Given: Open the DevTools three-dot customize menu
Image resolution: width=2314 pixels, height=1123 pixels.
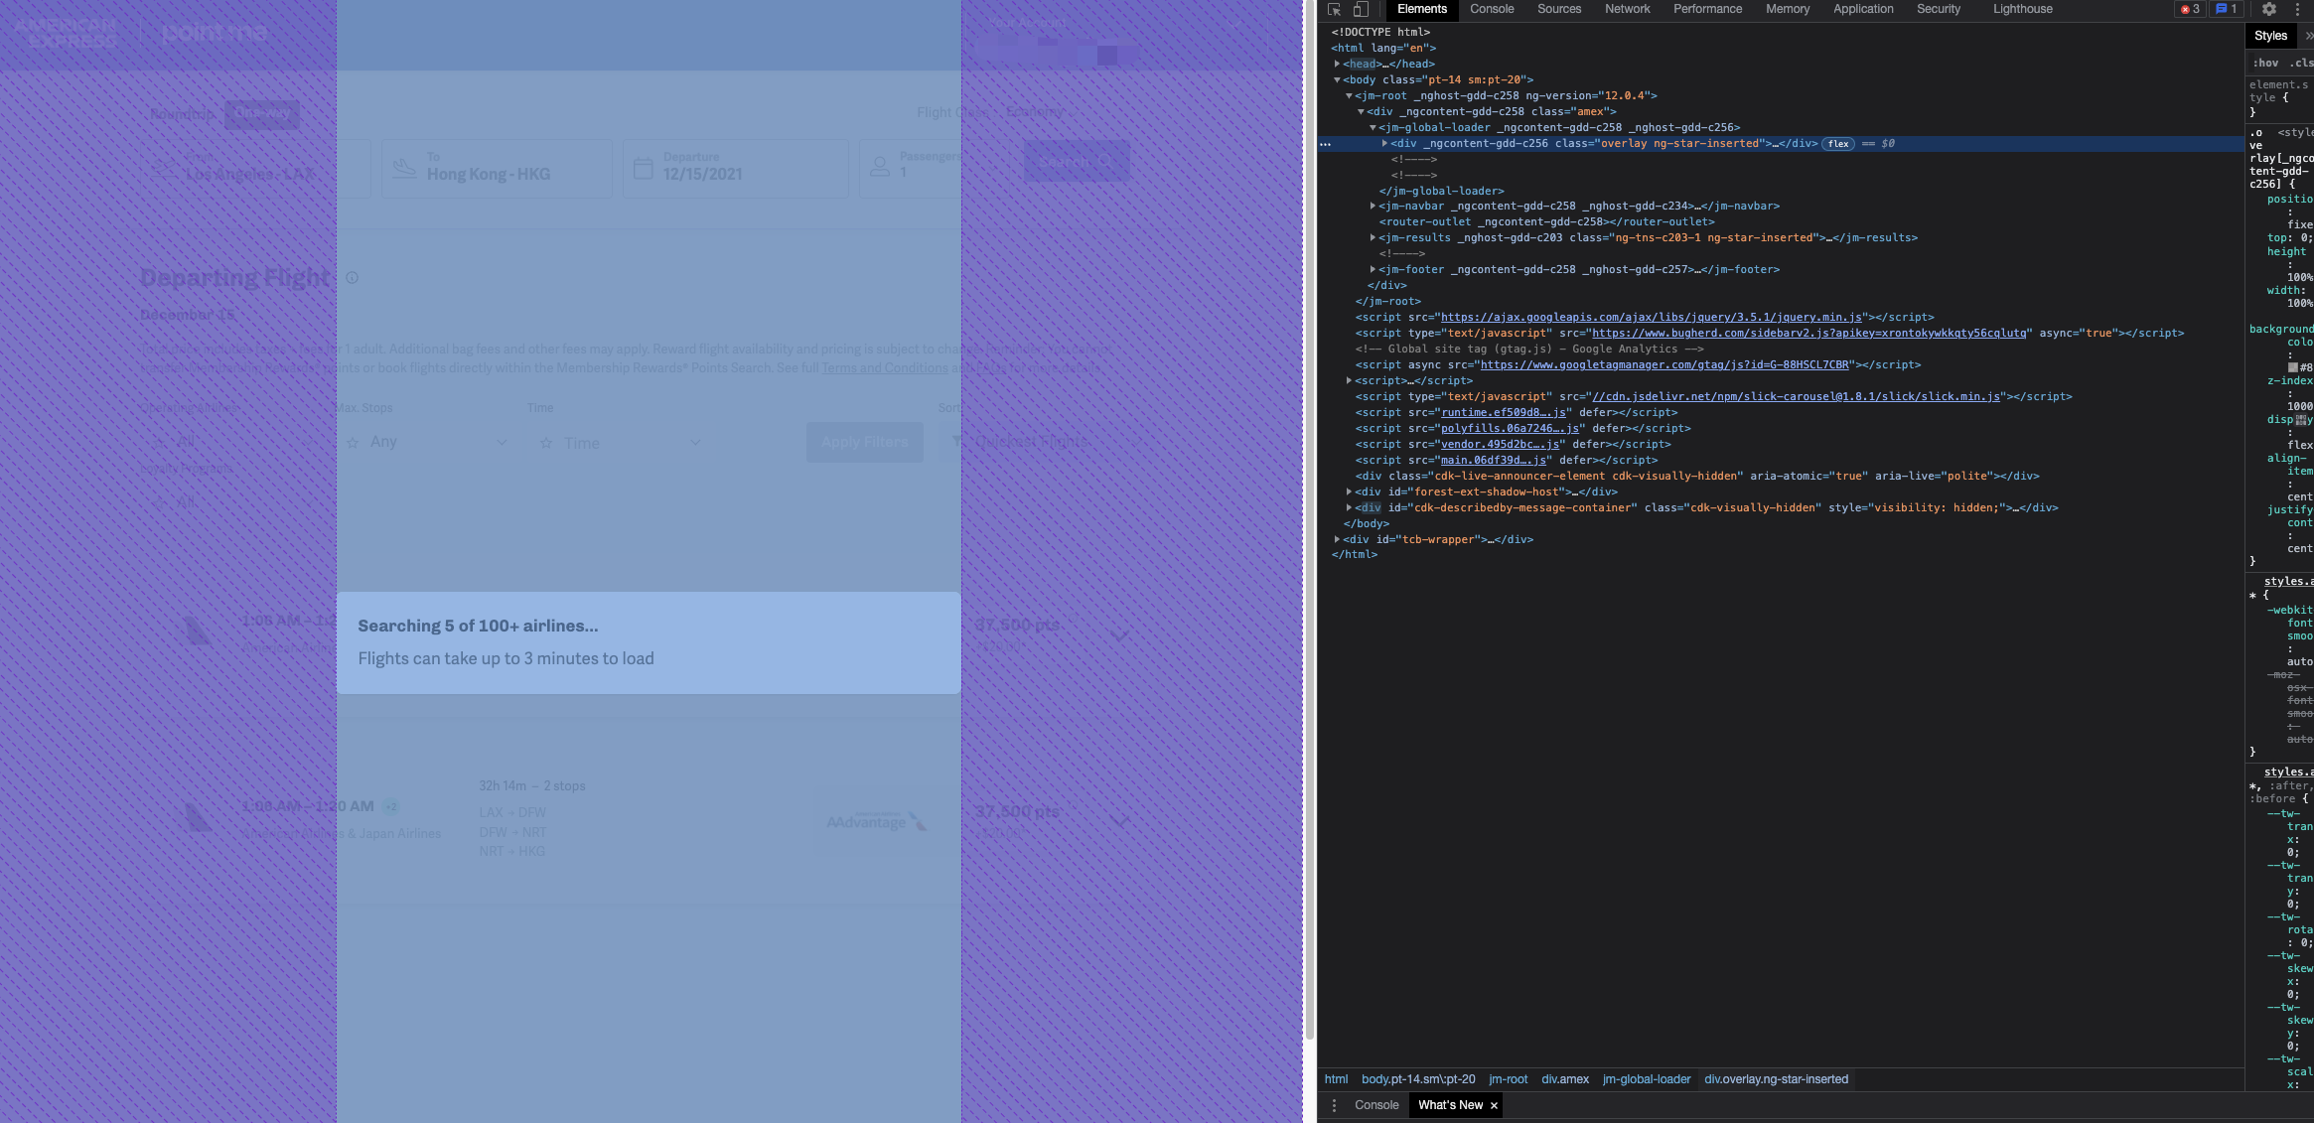Looking at the screenshot, I should click(x=2297, y=9).
